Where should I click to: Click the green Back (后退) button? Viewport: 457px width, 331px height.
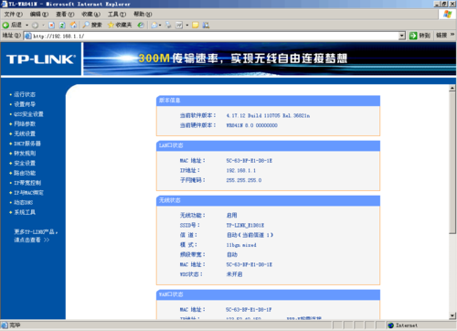pyautogui.click(x=12, y=25)
